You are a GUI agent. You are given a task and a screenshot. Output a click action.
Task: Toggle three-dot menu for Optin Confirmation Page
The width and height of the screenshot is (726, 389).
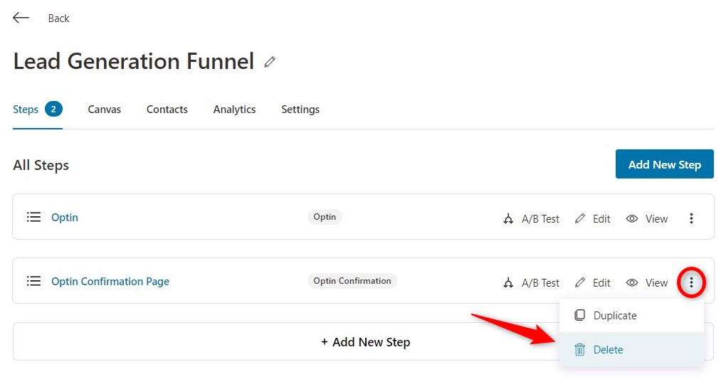click(x=691, y=282)
